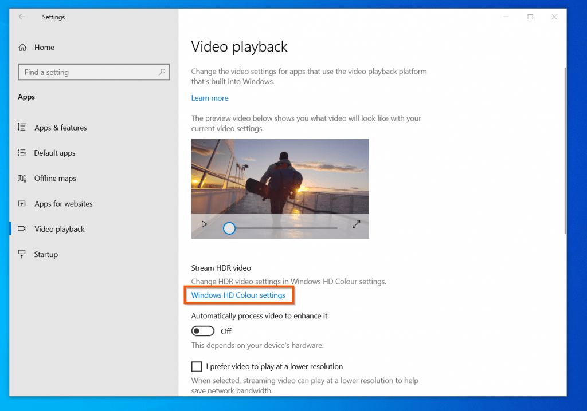Click the Learn more link
The width and height of the screenshot is (587, 411).
pos(210,98)
